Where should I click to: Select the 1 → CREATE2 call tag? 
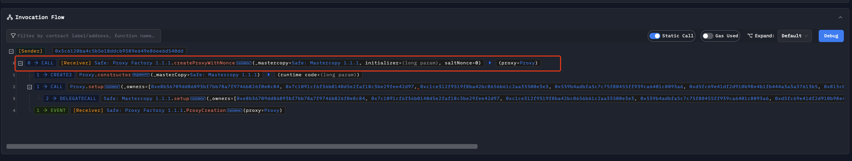54,75
